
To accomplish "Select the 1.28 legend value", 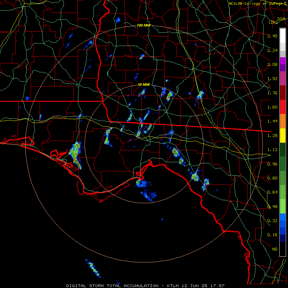I will click(272, 136).
